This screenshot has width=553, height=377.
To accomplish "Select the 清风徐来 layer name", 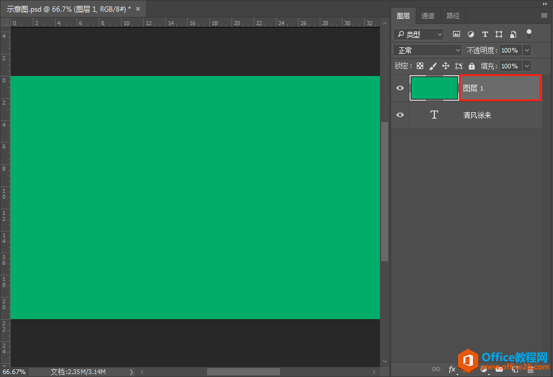I will pos(477,115).
